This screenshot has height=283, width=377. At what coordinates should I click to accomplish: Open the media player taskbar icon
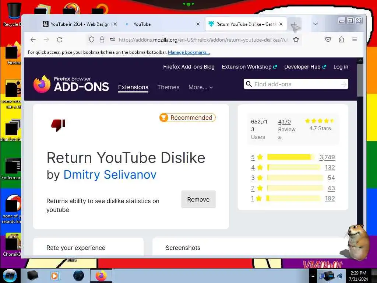tap(54, 276)
